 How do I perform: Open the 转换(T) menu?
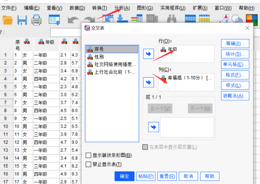[100, 8]
